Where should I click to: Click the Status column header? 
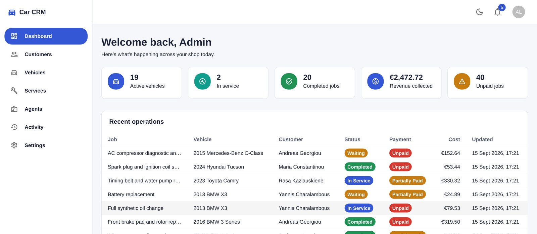(x=352, y=139)
